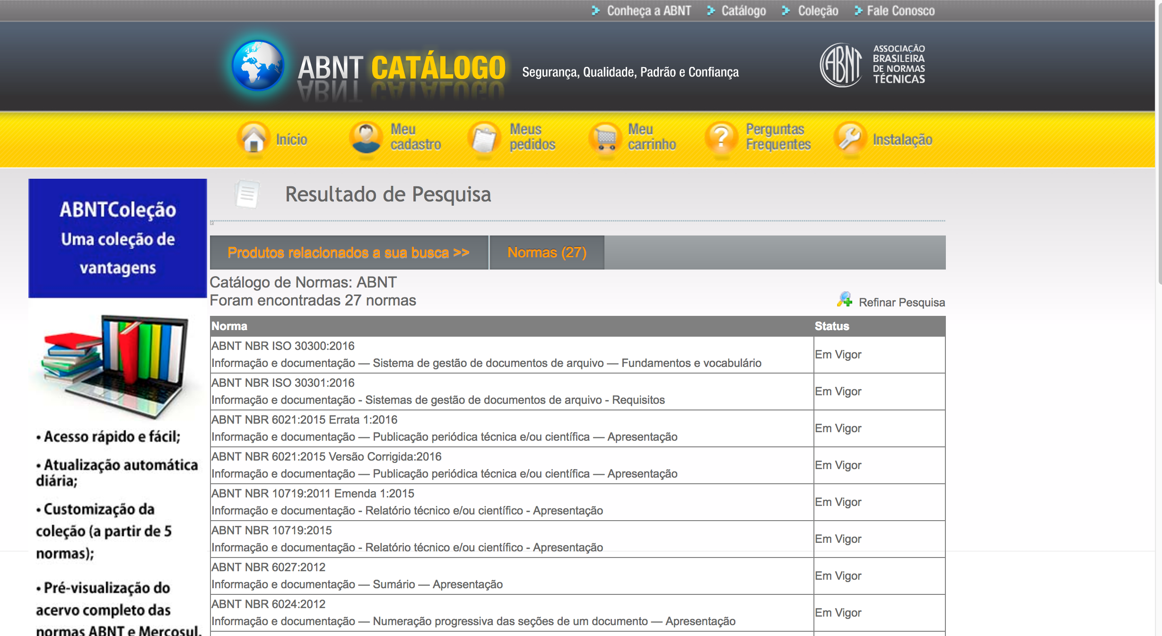Image resolution: width=1162 pixels, height=636 pixels.
Task: Open the Fale Conosco link
Action: 901,10
